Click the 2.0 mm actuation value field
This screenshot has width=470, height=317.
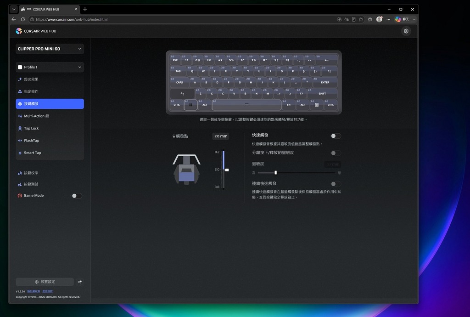coord(221,136)
